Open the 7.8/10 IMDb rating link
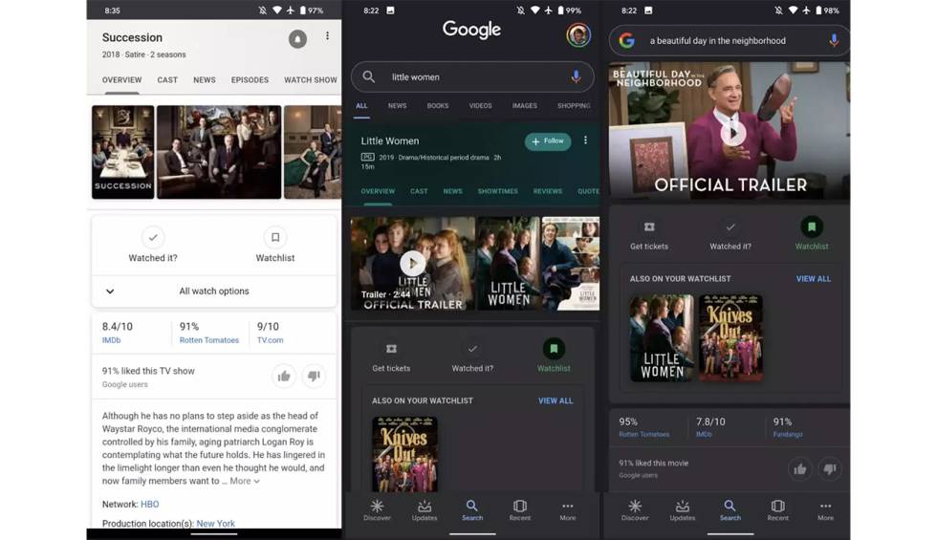The height and width of the screenshot is (540, 937). tap(704, 434)
